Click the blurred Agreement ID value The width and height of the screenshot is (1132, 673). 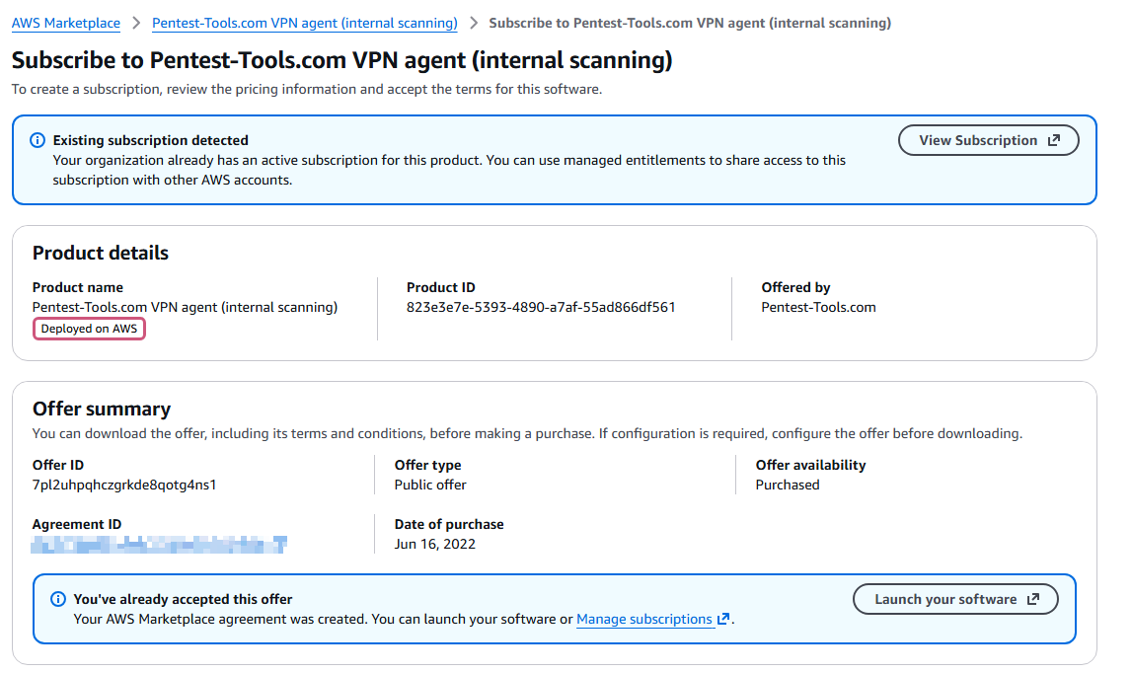pos(159,544)
